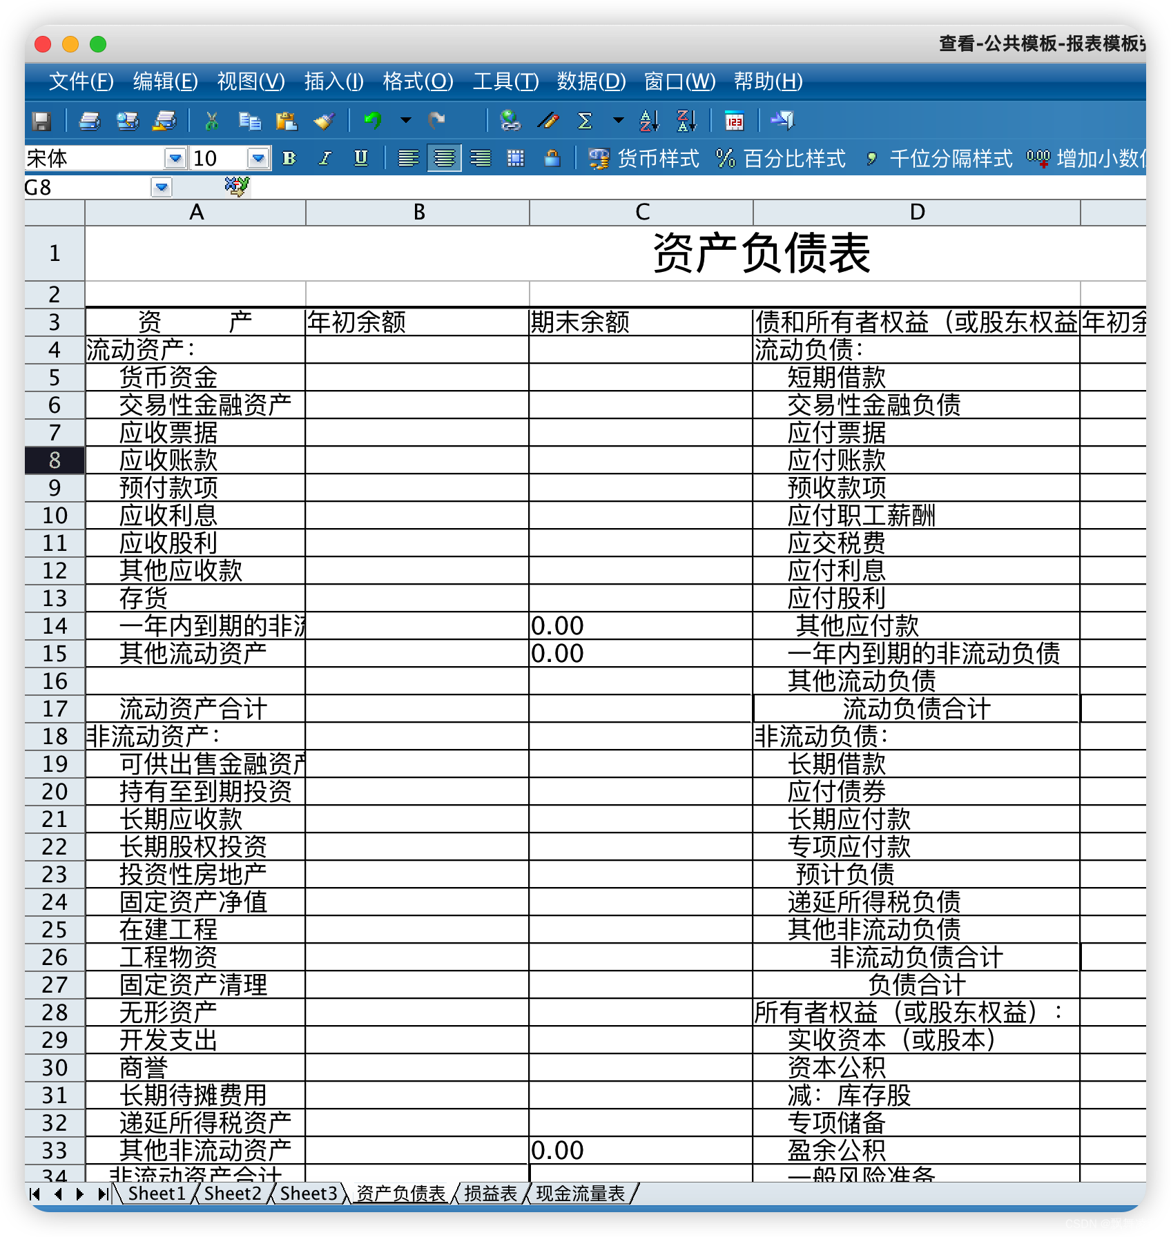Set right text alignment
This screenshot has width=1171, height=1237.
tap(480, 159)
